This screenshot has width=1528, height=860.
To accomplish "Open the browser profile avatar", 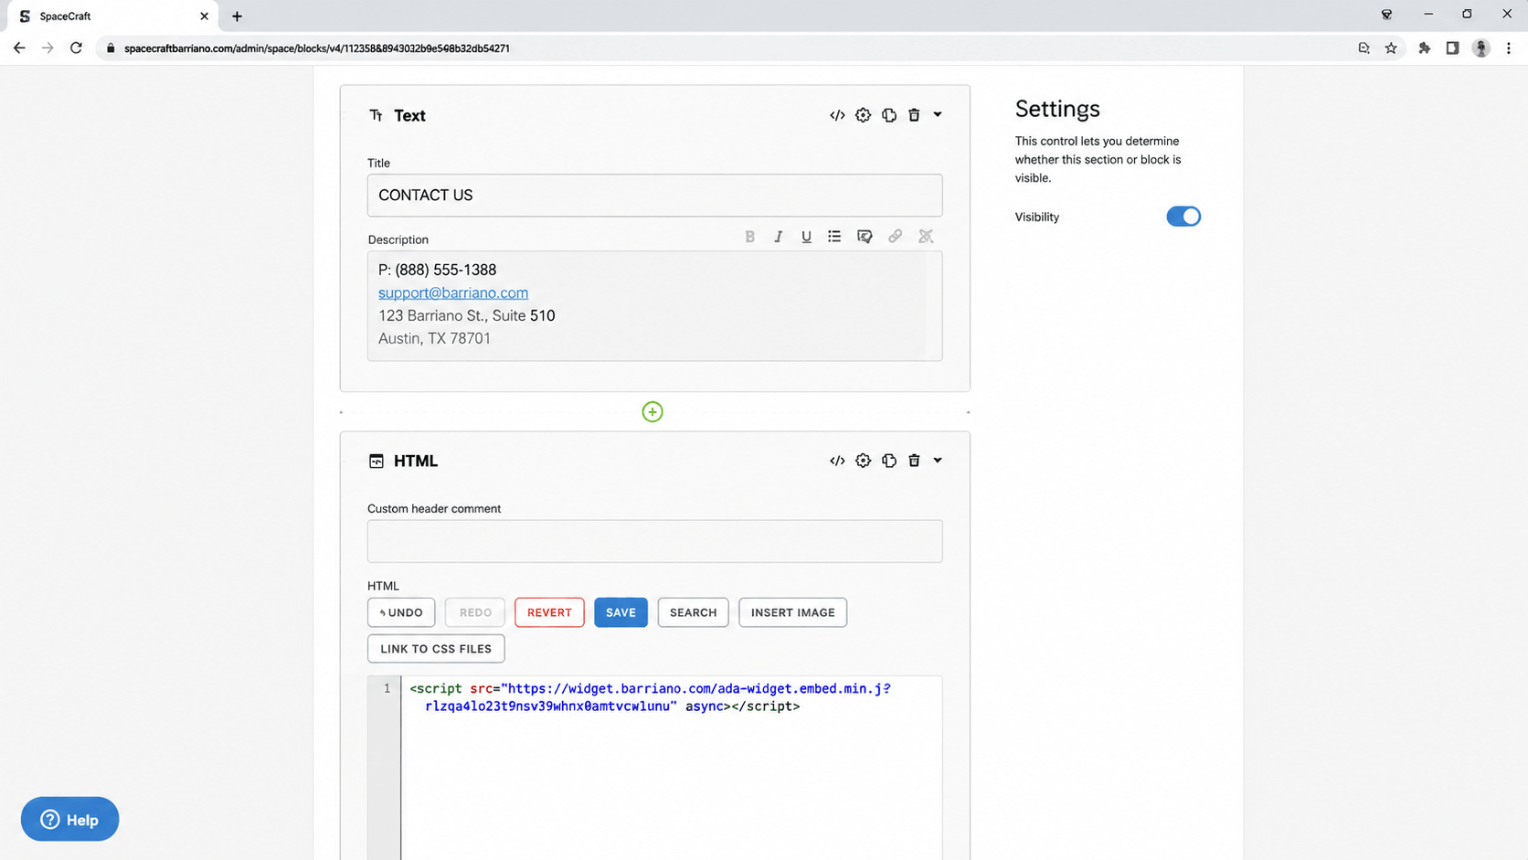I will 1481,48.
